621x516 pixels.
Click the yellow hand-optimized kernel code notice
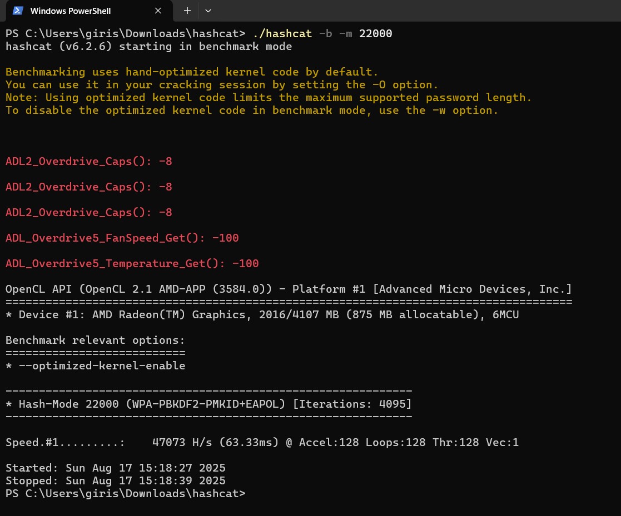(191, 72)
